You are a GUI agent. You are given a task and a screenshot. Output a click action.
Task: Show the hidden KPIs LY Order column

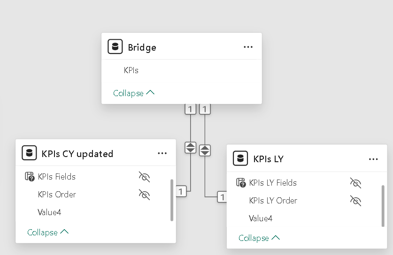[355, 201]
